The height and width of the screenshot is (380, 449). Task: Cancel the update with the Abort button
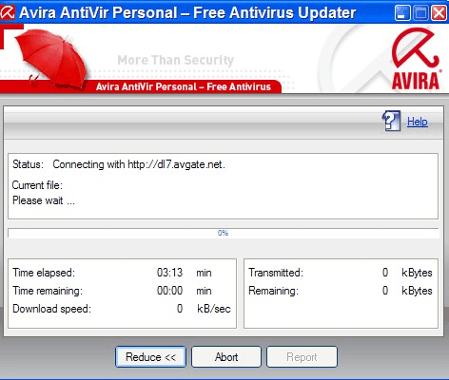(226, 357)
